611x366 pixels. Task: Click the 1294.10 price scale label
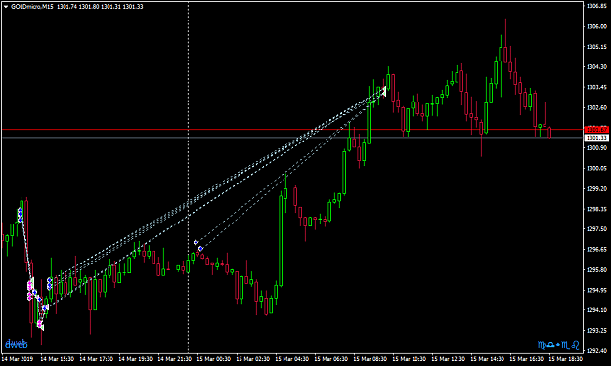point(596,310)
